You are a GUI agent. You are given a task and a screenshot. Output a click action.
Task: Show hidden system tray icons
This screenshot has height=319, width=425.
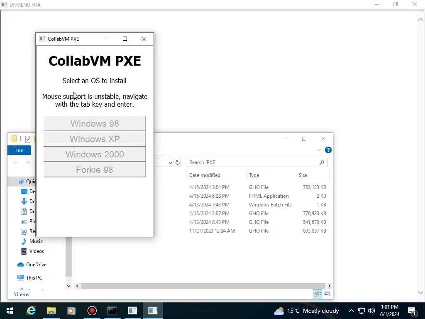[351, 311]
